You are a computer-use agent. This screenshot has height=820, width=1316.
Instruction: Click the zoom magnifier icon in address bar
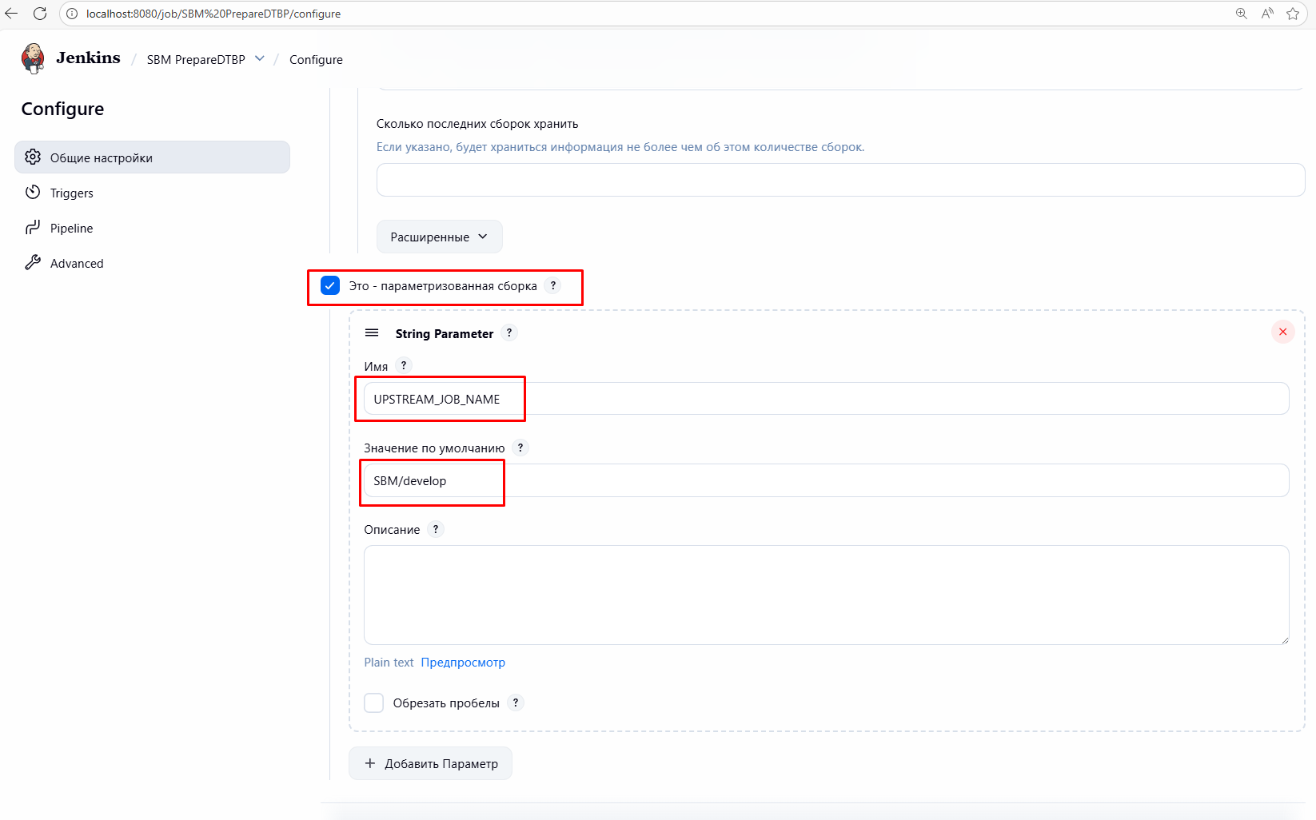tap(1241, 14)
